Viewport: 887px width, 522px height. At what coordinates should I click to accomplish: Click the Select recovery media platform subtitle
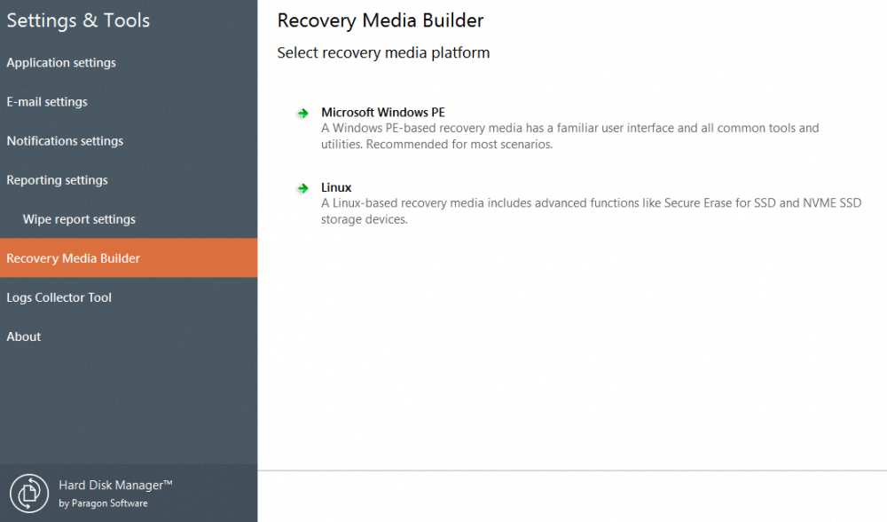click(383, 52)
